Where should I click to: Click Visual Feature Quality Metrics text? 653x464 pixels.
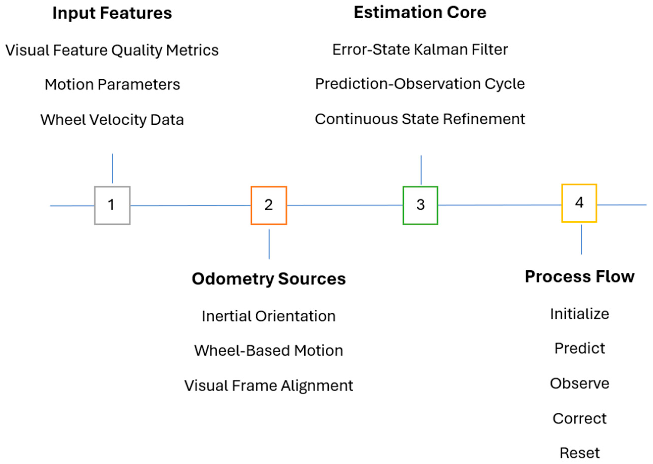pyautogui.click(x=112, y=50)
